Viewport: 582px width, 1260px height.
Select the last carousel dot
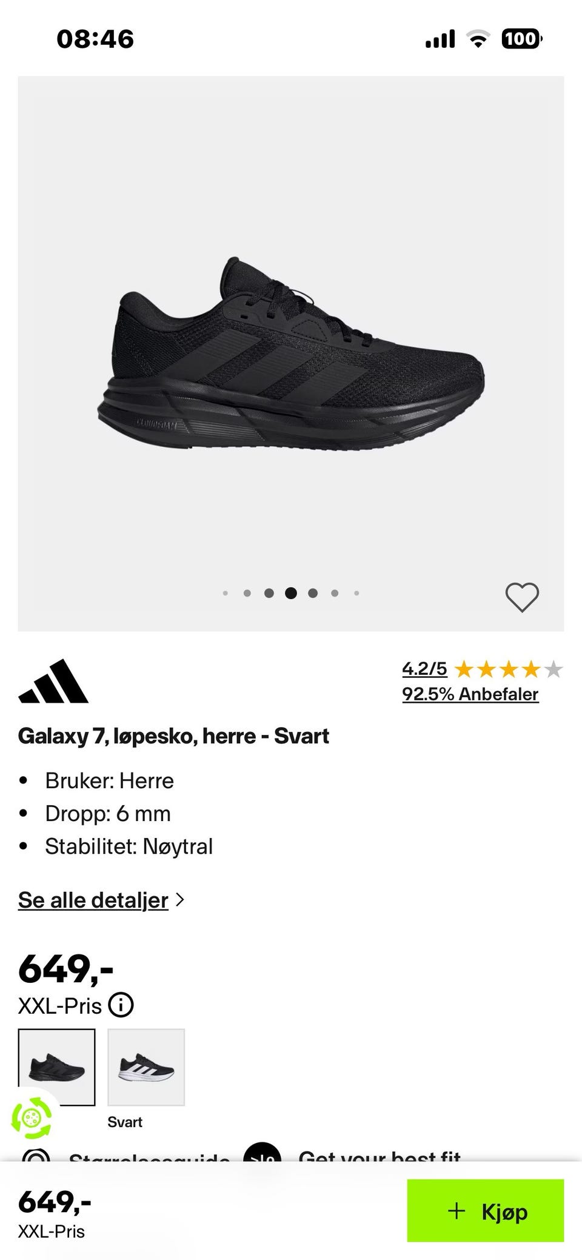pyautogui.click(x=356, y=593)
